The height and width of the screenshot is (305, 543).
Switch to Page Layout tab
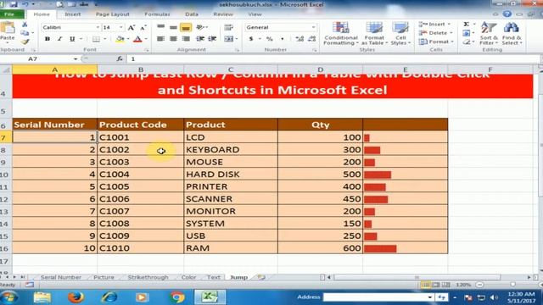112,14
